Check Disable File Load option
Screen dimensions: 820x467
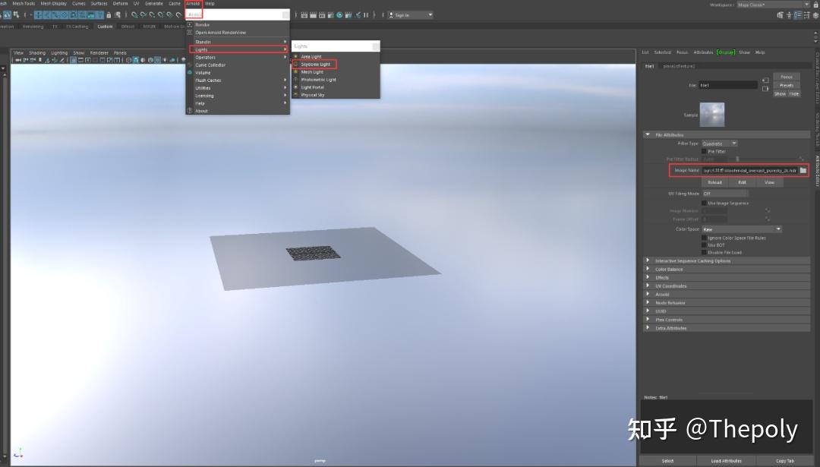click(704, 252)
